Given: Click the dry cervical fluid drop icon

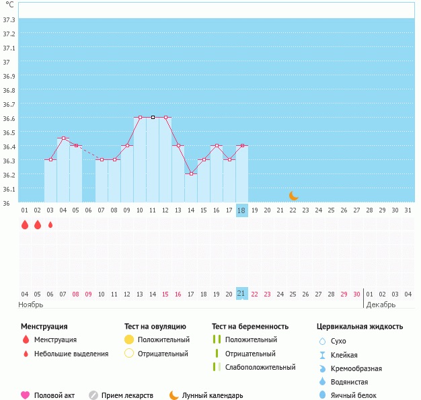Looking at the screenshot, I should [321, 341].
